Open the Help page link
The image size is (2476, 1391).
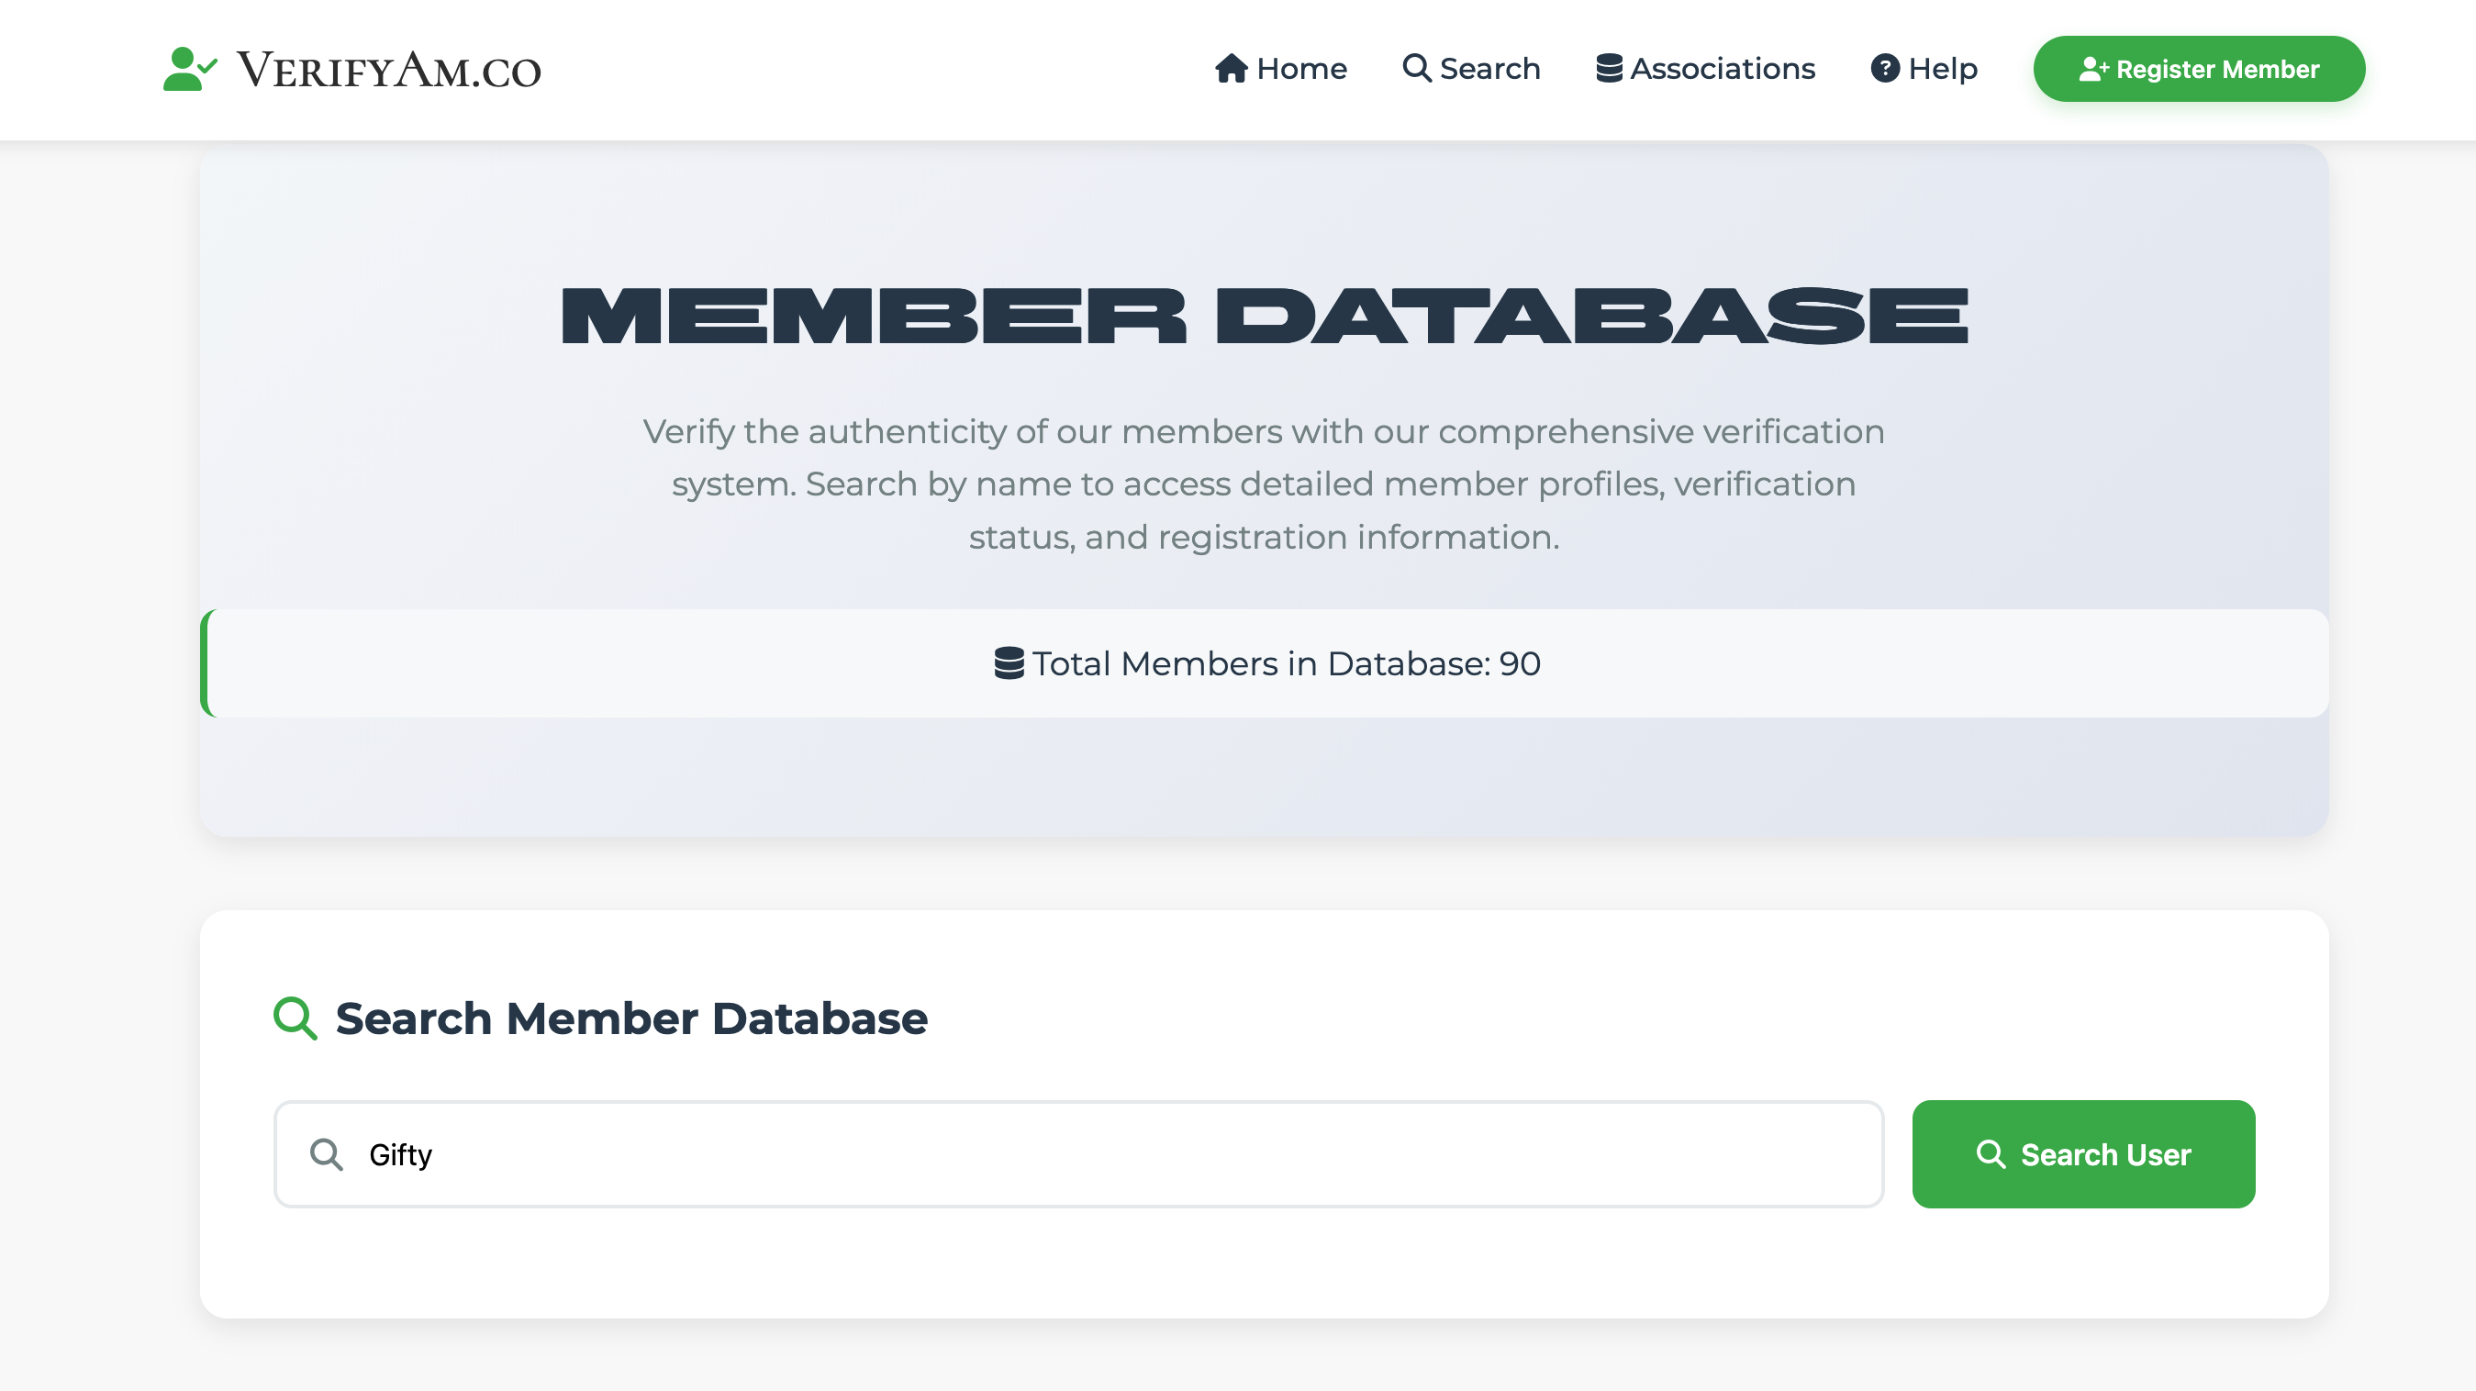[x=1942, y=69]
